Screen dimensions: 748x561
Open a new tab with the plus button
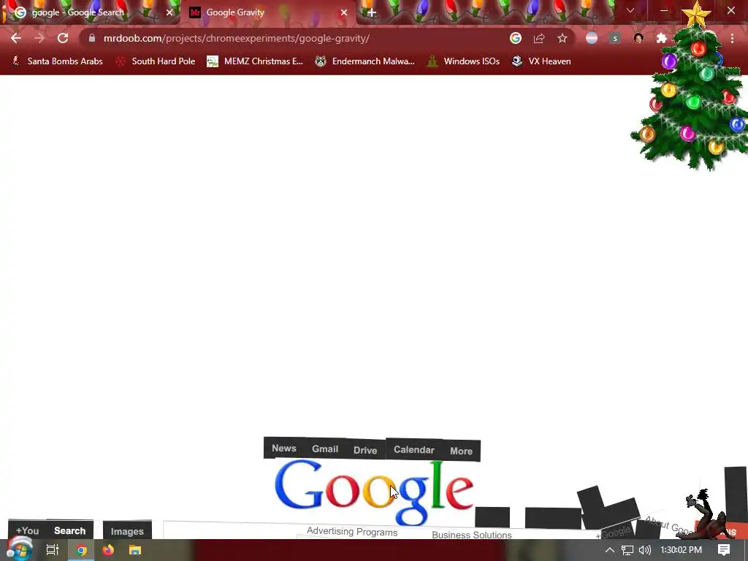(372, 13)
